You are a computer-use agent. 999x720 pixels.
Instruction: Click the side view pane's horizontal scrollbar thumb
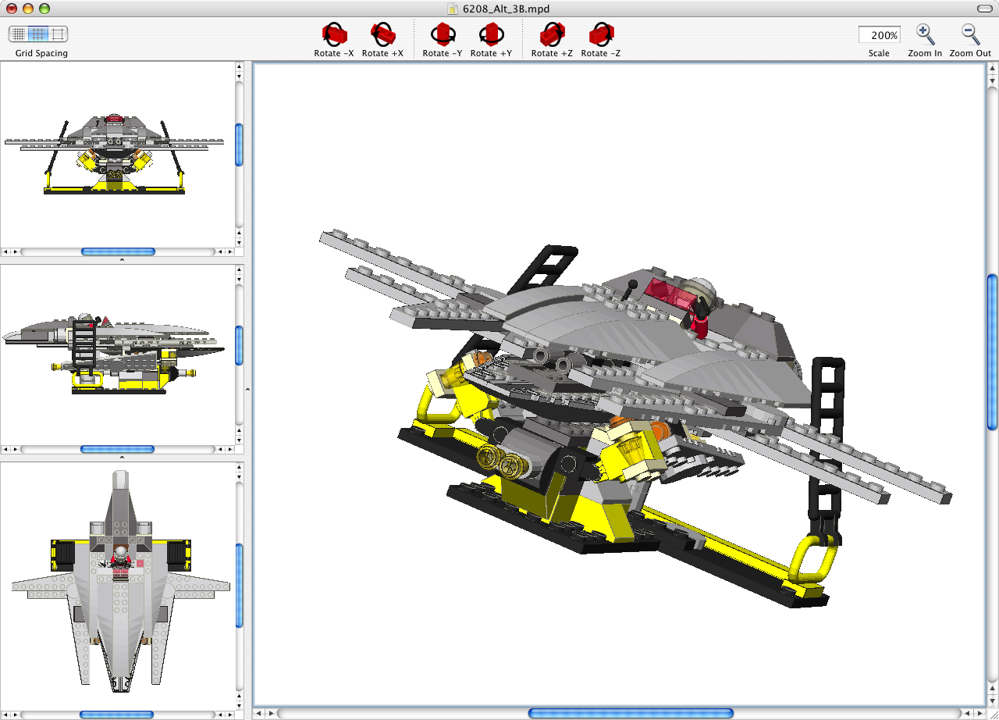point(118,449)
